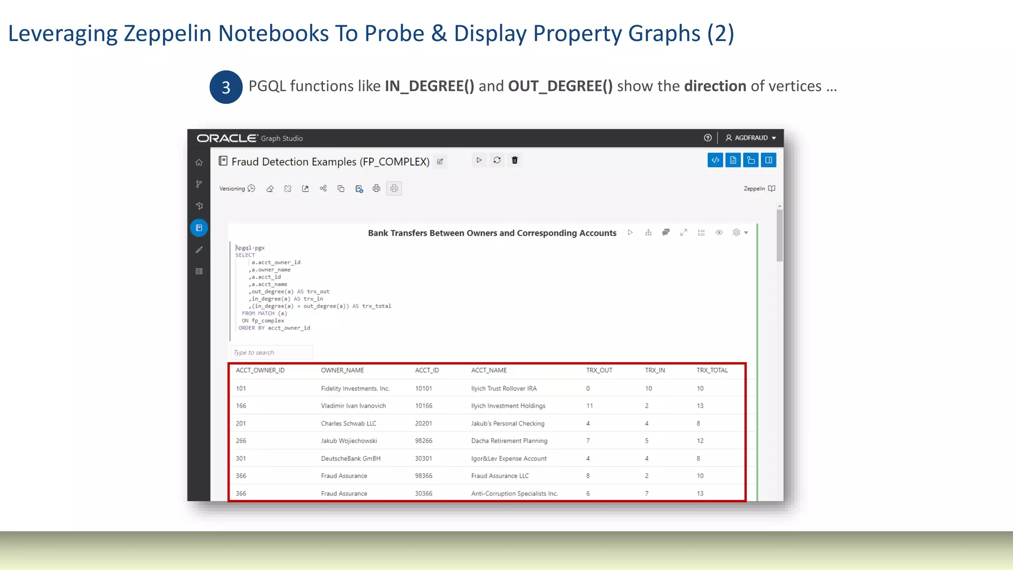Click the help question mark icon

click(708, 138)
